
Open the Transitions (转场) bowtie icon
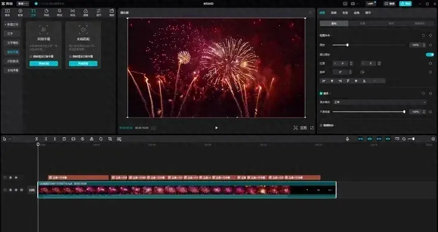pos(72,12)
